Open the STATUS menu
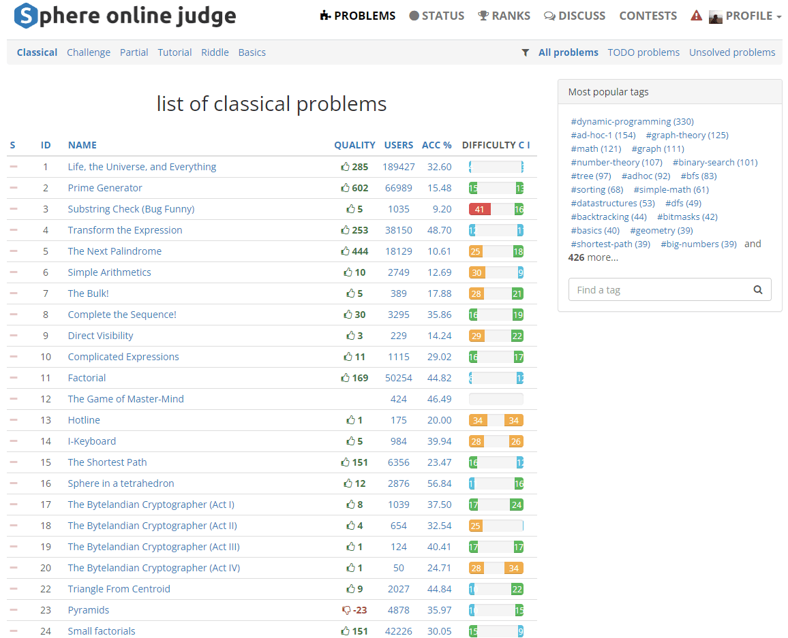The height and width of the screenshot is (638, 788). point(437,16)
